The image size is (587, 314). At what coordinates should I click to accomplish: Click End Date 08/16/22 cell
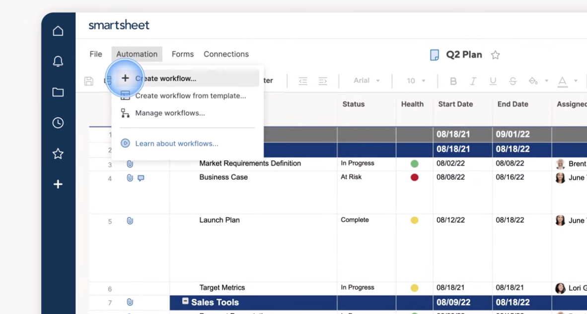click(x=510, y=177)
